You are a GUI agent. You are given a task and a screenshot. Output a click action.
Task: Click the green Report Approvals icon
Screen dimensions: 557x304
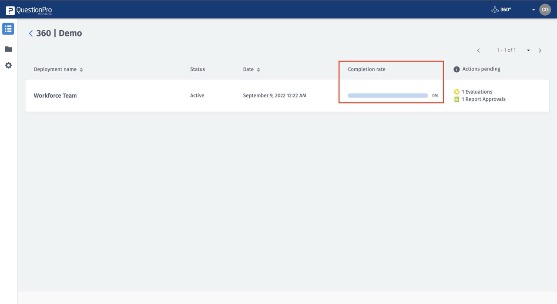pyautogui.click(x=456, y=99)
